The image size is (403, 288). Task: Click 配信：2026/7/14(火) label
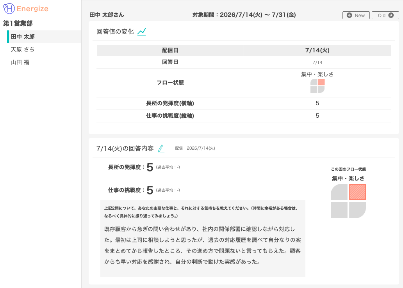(195, 148)
